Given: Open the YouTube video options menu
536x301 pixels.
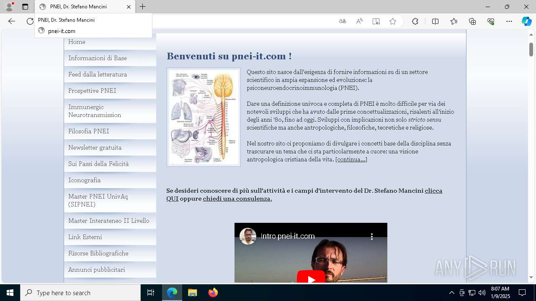Looking at the screenshot, I should pyautogui.click(x=371, y=237).
